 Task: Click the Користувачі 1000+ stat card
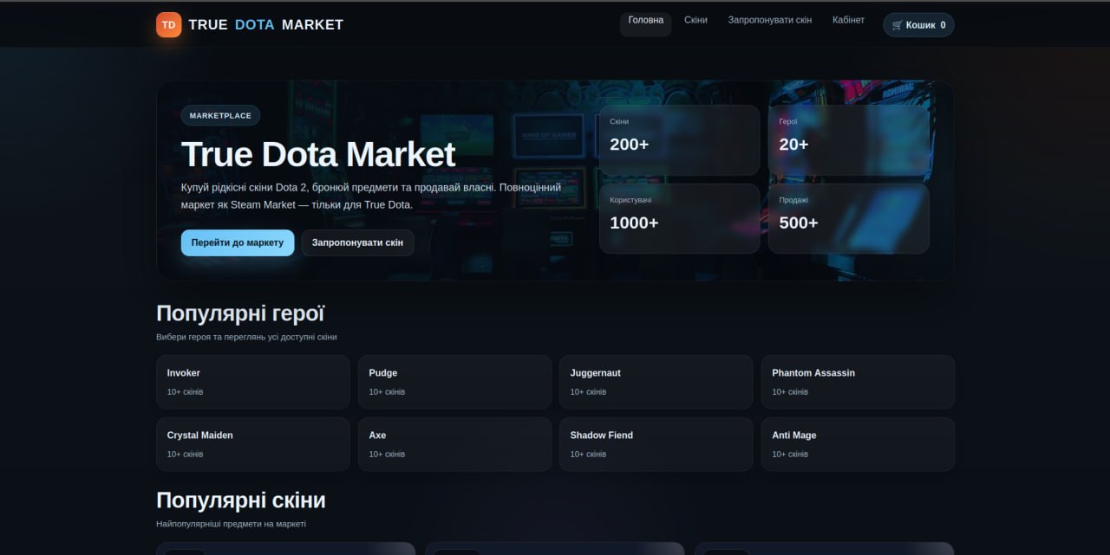coord(680,218)
